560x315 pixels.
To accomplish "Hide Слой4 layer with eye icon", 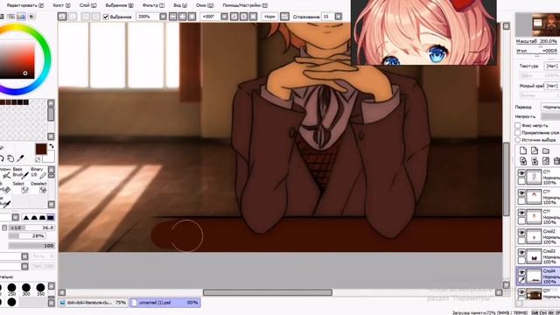I will (x=521, y=272).
